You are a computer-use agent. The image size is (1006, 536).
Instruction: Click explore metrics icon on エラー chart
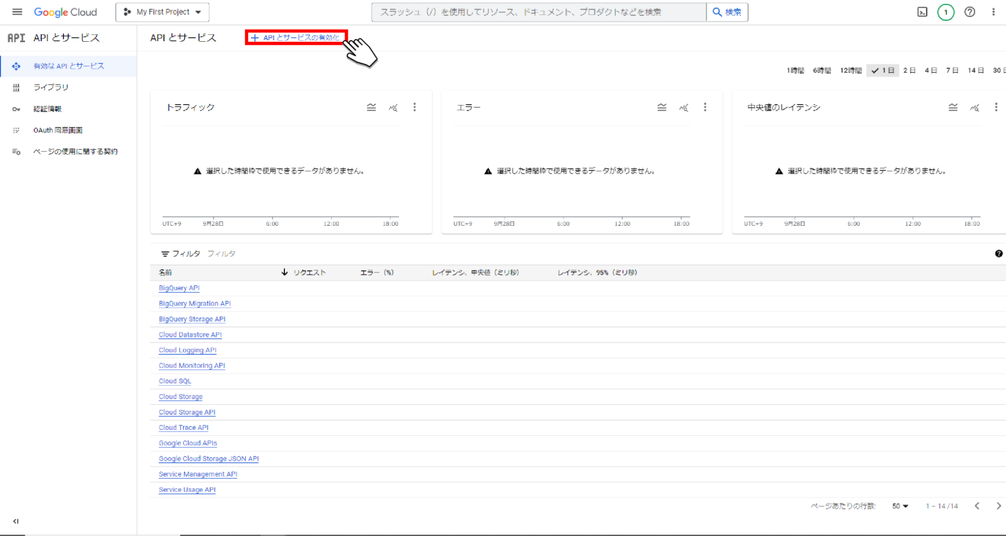click(683, 107)
